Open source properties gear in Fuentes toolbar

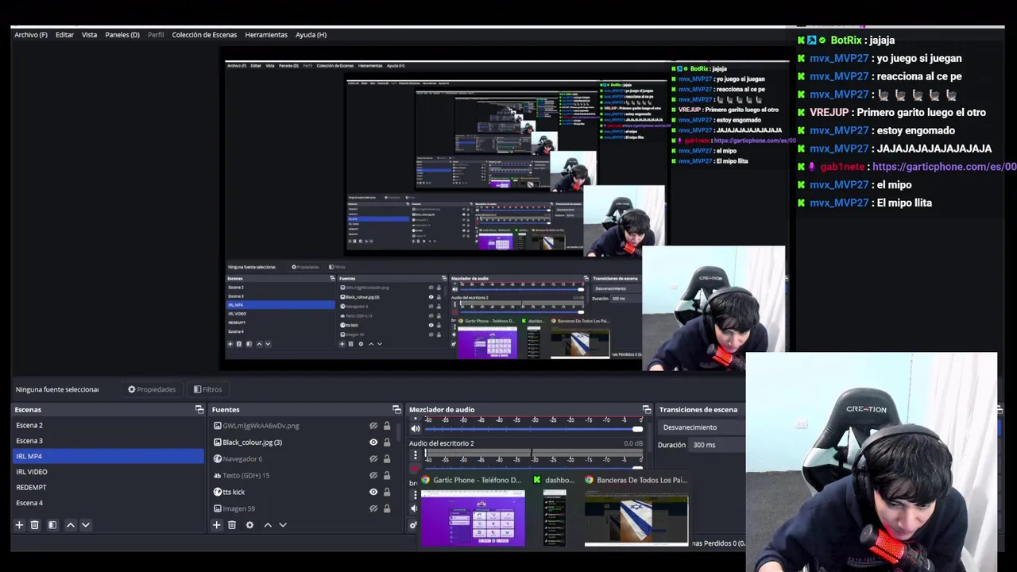[x=249, y=525]
